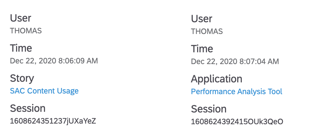The image size is (328, 136).
Task: Click the Story field label
Action: 22,78
